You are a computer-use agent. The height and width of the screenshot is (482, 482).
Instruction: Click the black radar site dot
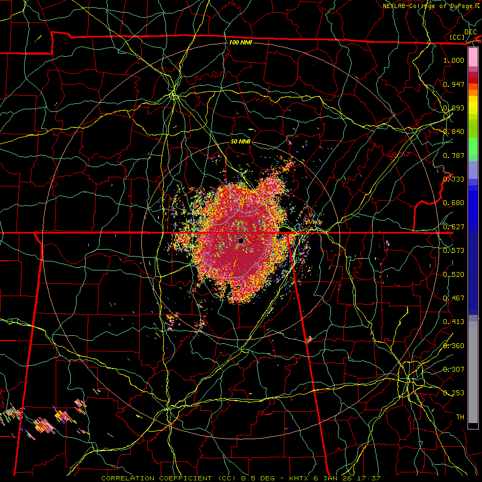click(242, 240)
